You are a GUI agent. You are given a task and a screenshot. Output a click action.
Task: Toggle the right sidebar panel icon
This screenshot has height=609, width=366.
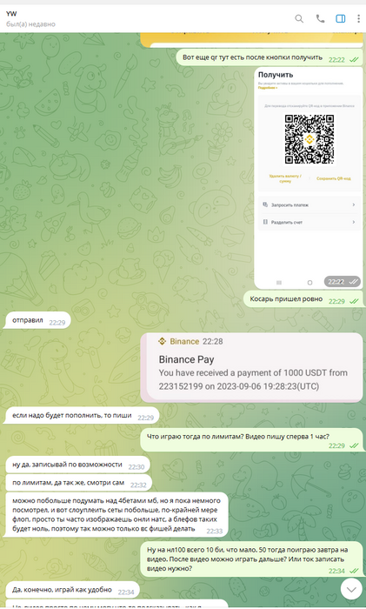[341, 18]
